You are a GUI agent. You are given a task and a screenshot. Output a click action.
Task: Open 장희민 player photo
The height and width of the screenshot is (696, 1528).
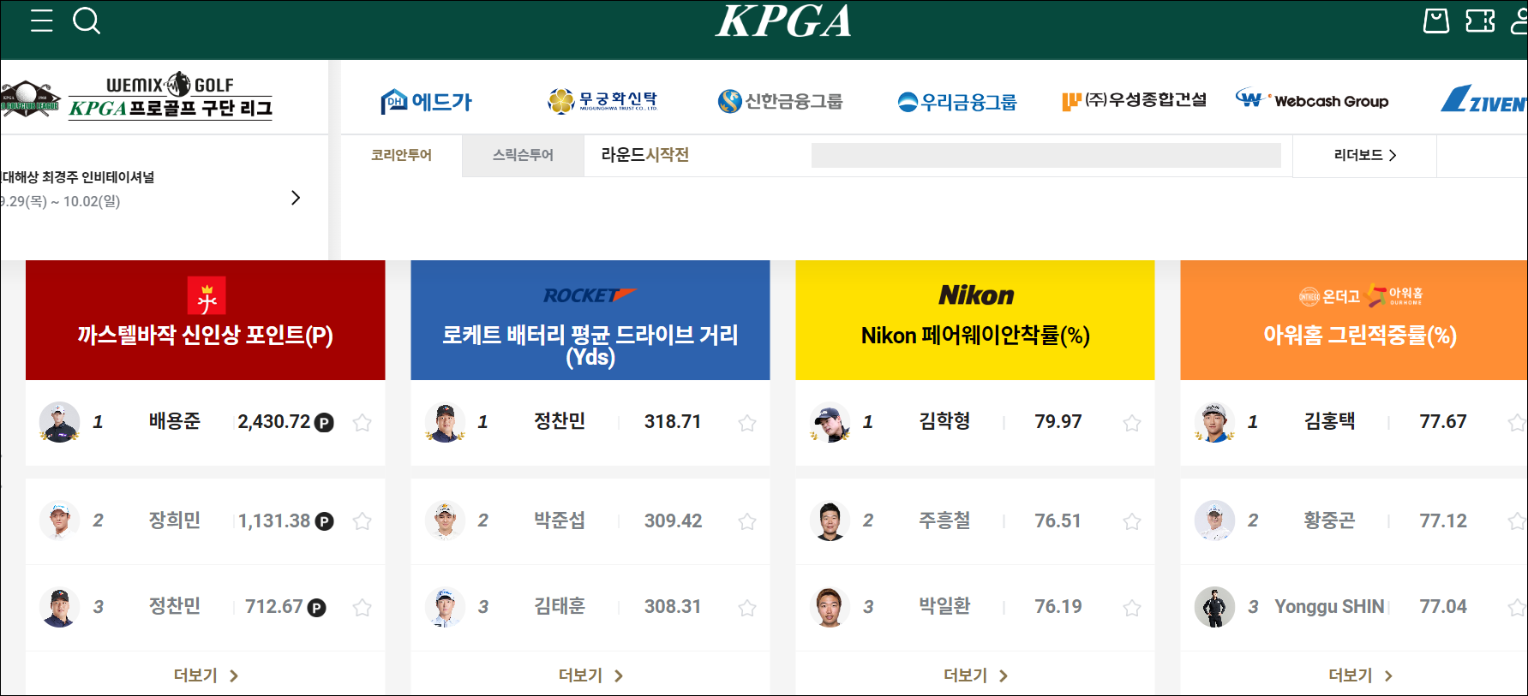pos(60,521)
